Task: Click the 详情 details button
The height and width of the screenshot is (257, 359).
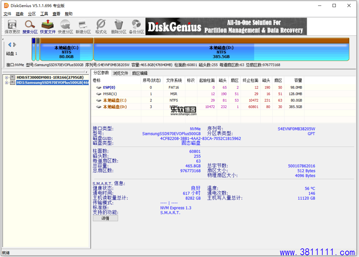Action: click(105, 218)
